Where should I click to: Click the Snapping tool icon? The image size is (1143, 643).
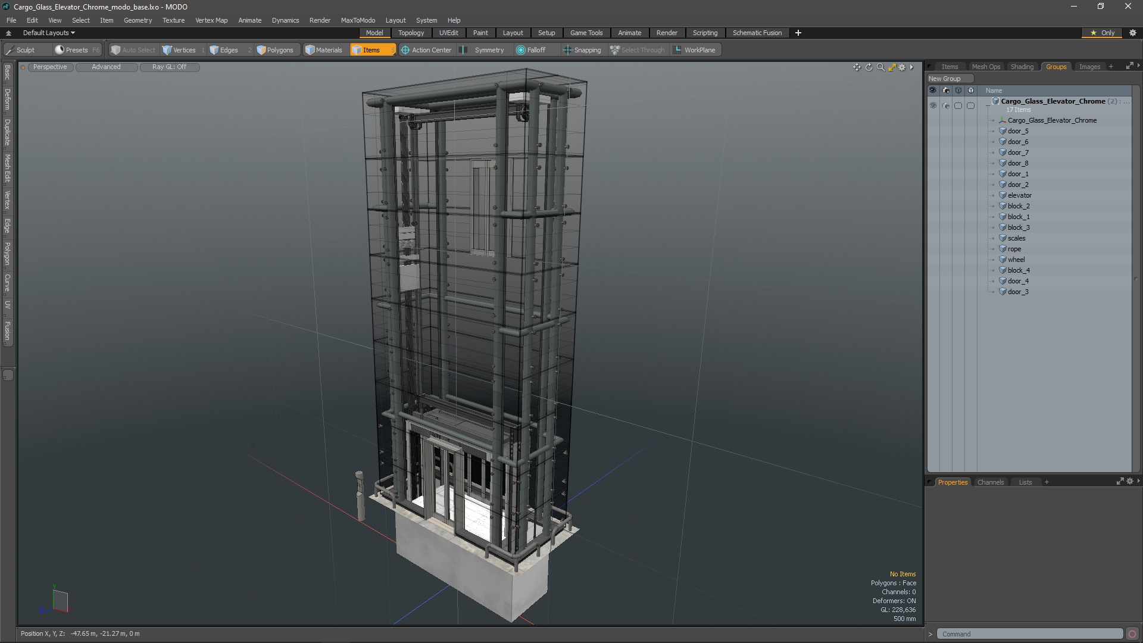pos(567,49)
